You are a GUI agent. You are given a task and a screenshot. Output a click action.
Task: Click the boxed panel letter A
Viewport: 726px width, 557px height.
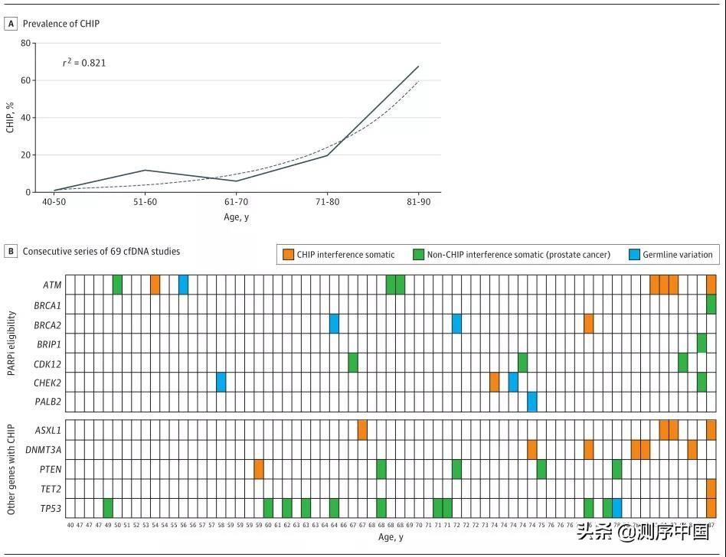pos(11,24)
